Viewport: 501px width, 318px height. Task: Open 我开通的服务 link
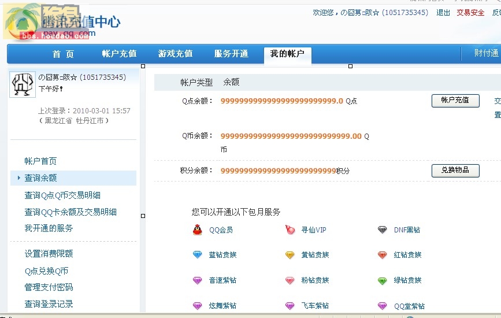[49, 228]
